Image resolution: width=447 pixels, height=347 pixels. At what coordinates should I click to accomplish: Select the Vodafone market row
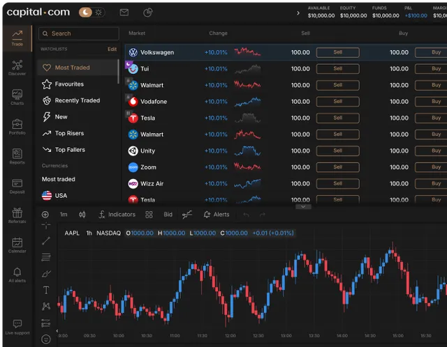pyautogui.click(x=286, y=102)
